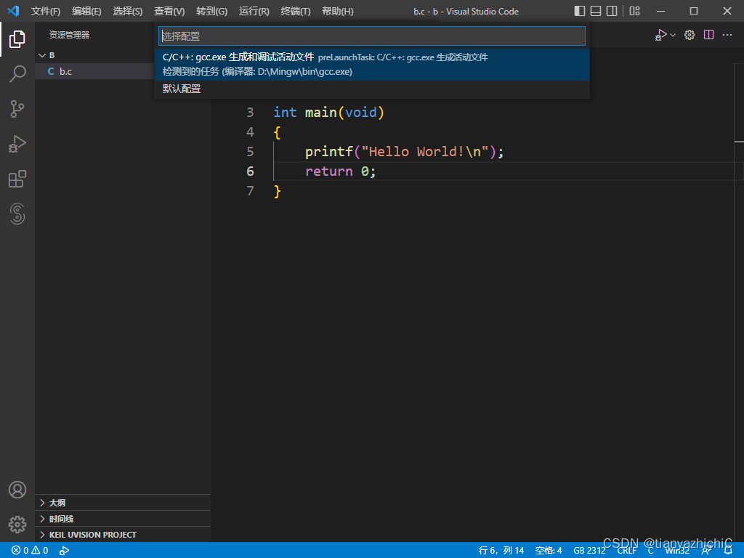The width and height of the screenshot is (744, 558).
Task: Open Customize Layout icon
Action: pyautogui.click(x=634, y=11)
